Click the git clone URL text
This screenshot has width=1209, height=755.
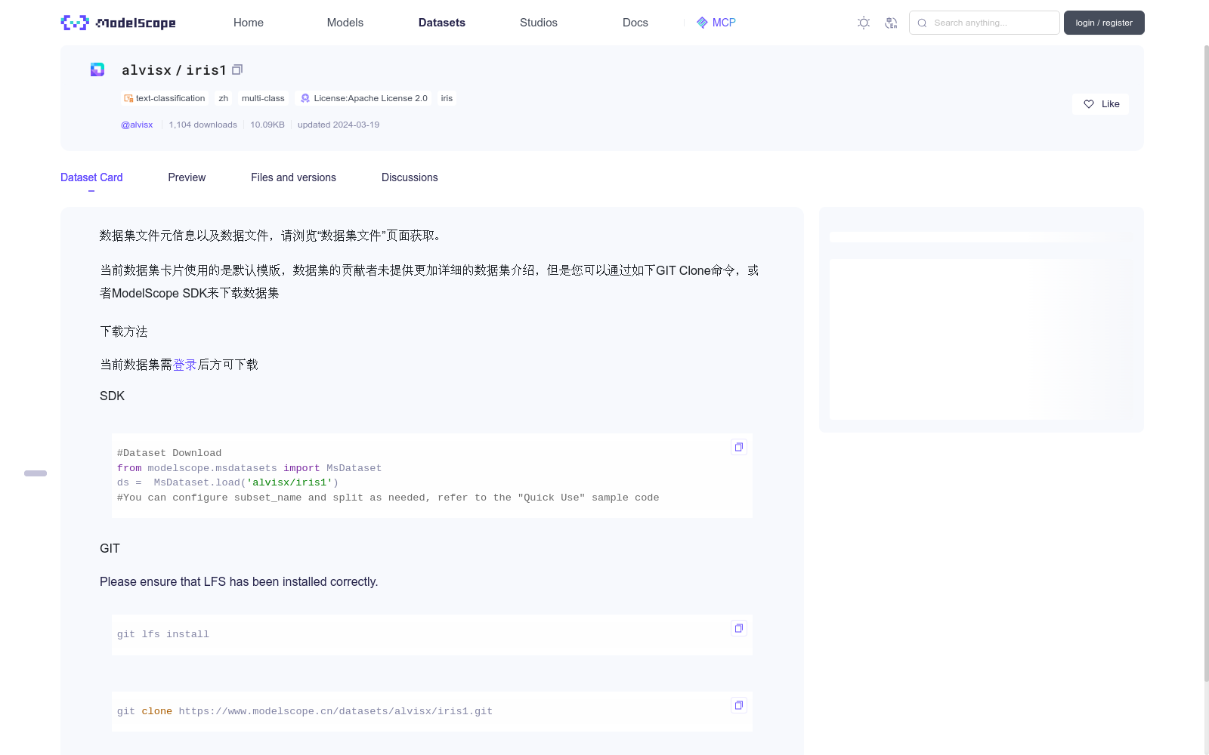point(335,711)
